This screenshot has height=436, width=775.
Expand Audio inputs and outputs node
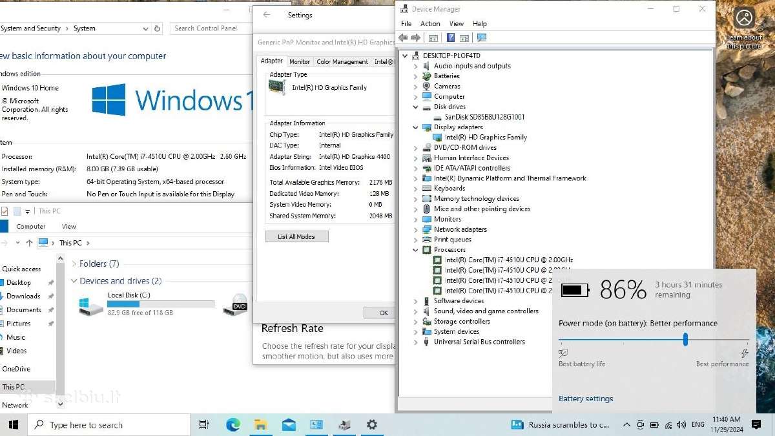click(x=415, y=66)
